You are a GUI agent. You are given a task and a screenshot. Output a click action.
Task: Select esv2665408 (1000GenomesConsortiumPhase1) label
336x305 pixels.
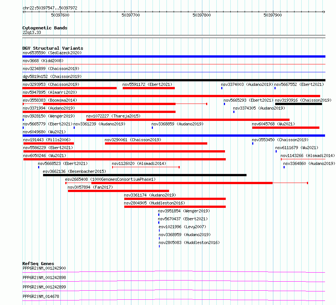[x=110, y=179]
